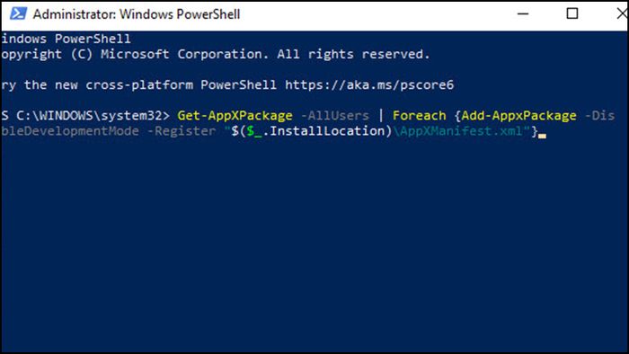Viewport: 629px width, 354px height.
Task: Click the Add-AppxPackage cmdlet text
Action: click(x=518, y=116)
